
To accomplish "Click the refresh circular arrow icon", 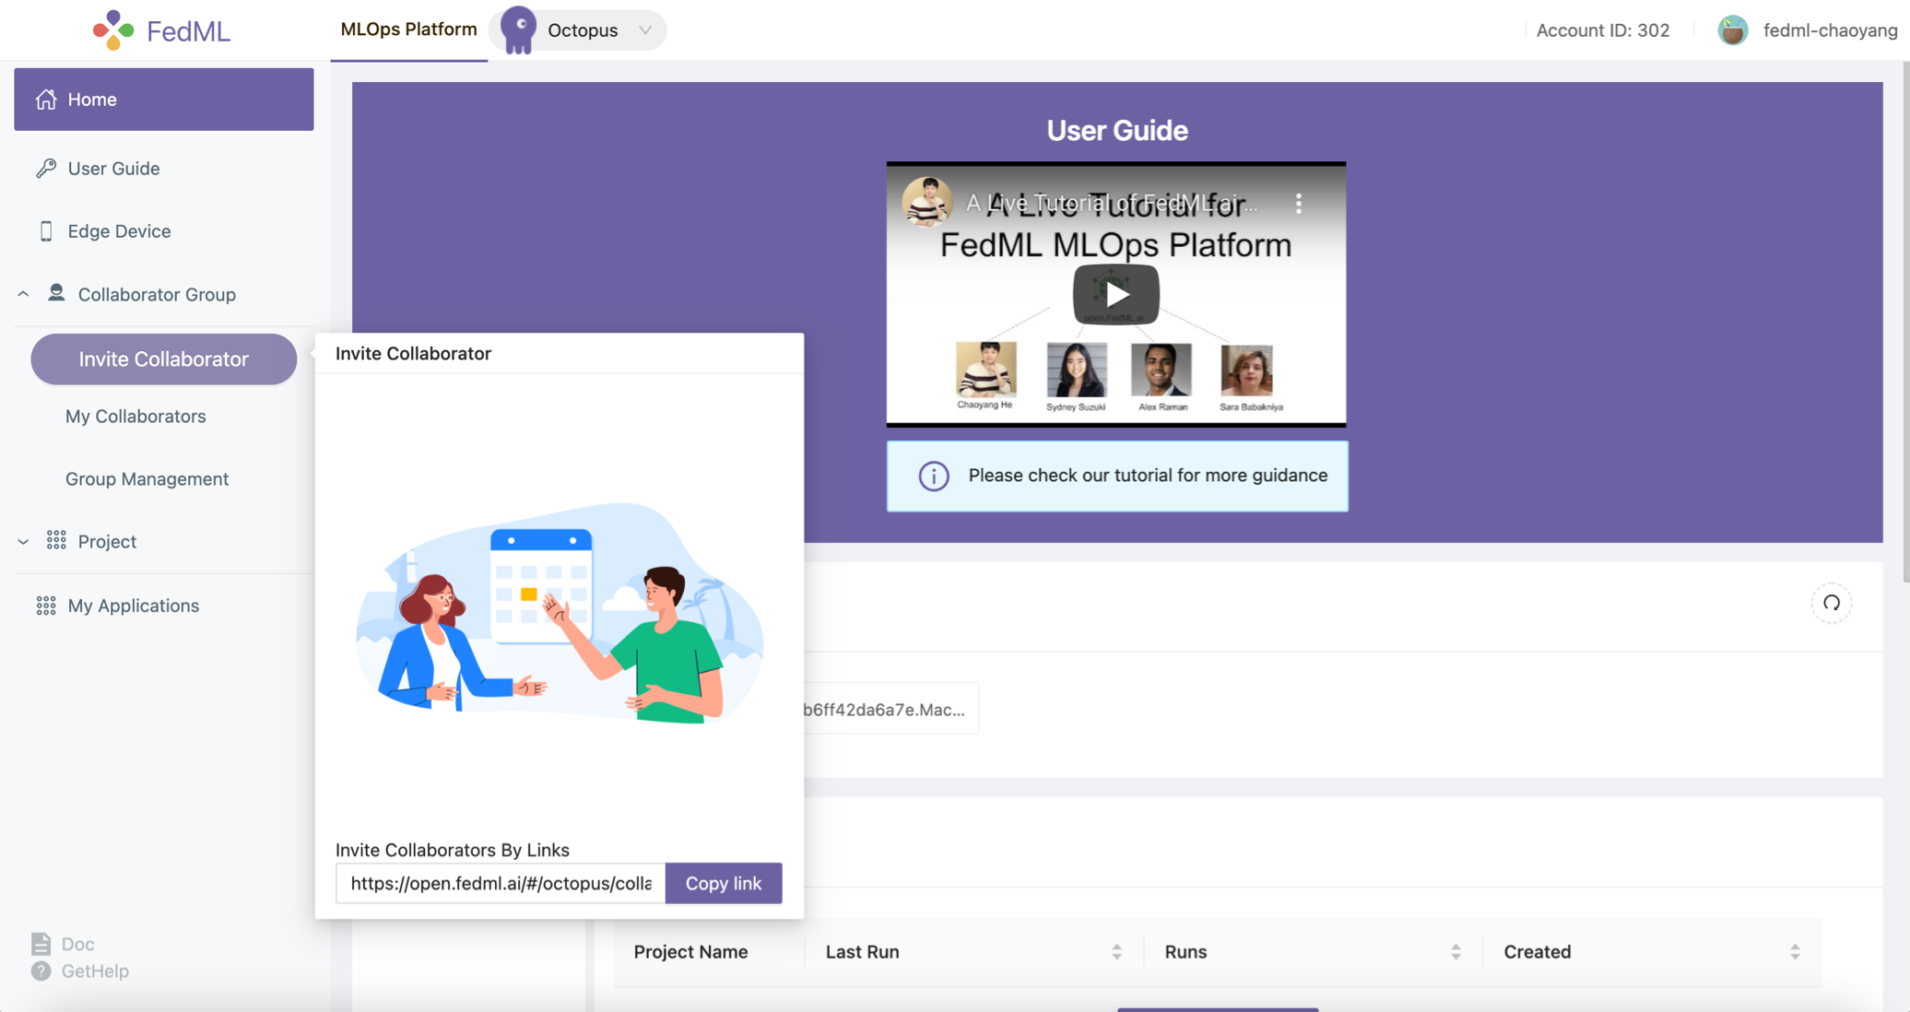I will coord(1831,603).
